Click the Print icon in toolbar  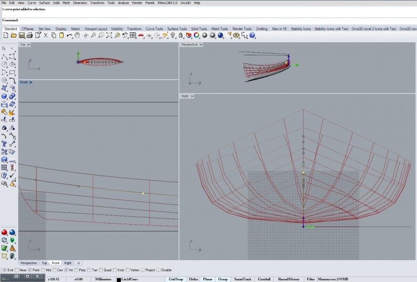tap(30, 35)
